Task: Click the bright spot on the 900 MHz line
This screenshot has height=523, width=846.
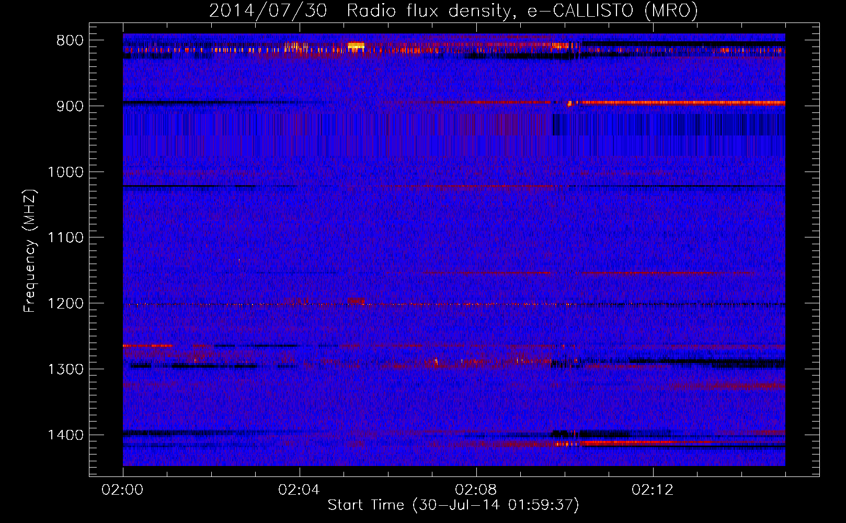Action: tap(570, 104)
